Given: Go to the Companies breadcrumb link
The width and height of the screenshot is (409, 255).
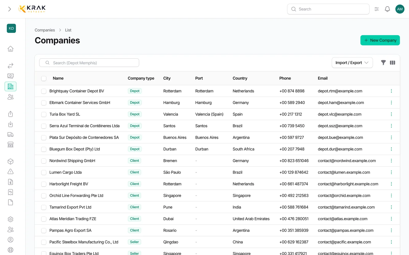Looking at the screenshot, I should [x=45, y=30].
